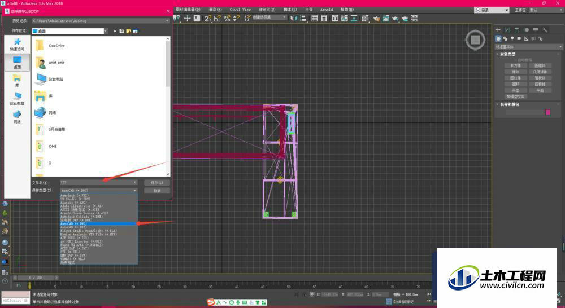This screenshot has width=565, height=308.
Task: Expand the 文件名 filename dropdown arrow
Action: click(x=135, y=182)
